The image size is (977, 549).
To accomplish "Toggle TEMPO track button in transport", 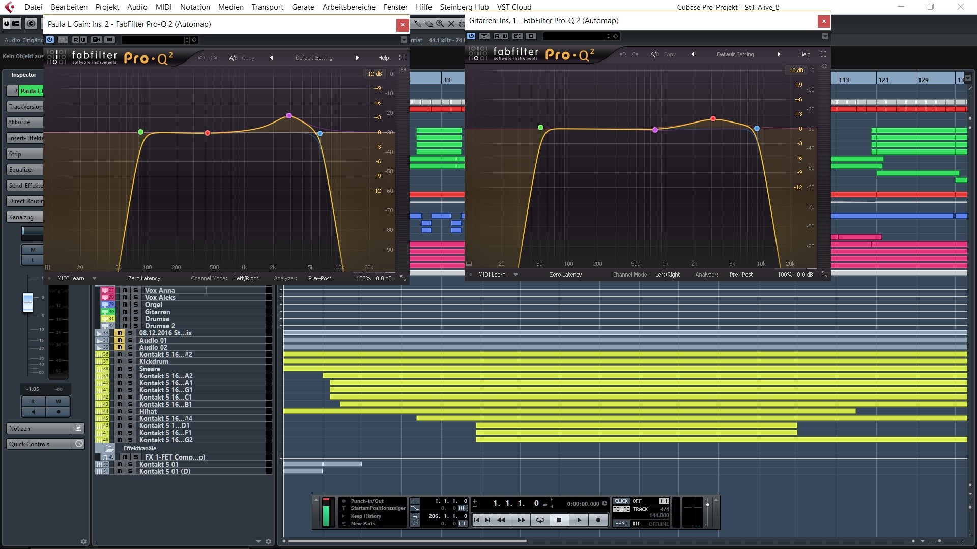I will [621, 509].
